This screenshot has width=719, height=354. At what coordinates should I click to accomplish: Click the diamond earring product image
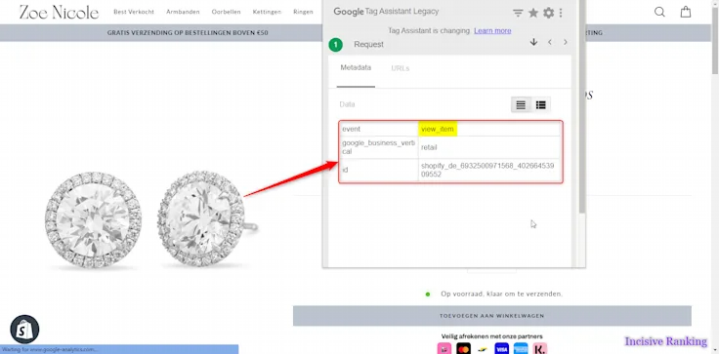point(151,219)
